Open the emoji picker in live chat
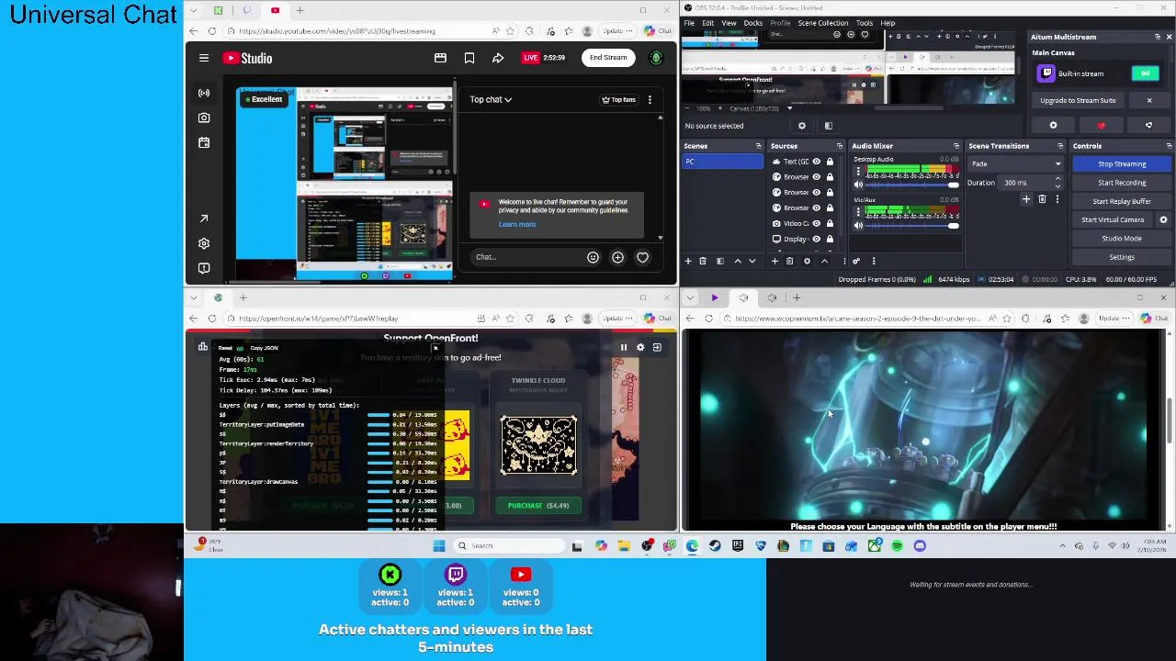Viewport: 1176px width, 661px height. click(x=593, y=257)
